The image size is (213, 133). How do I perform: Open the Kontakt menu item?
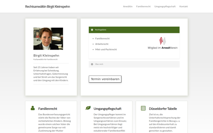184,6
